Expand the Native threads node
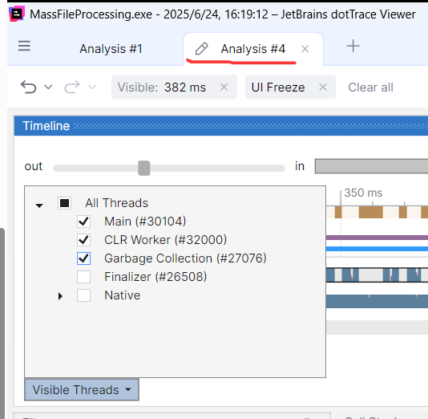The height and width of the screenshot is (419, 428). pyautogui.click(x=60, y=296)
